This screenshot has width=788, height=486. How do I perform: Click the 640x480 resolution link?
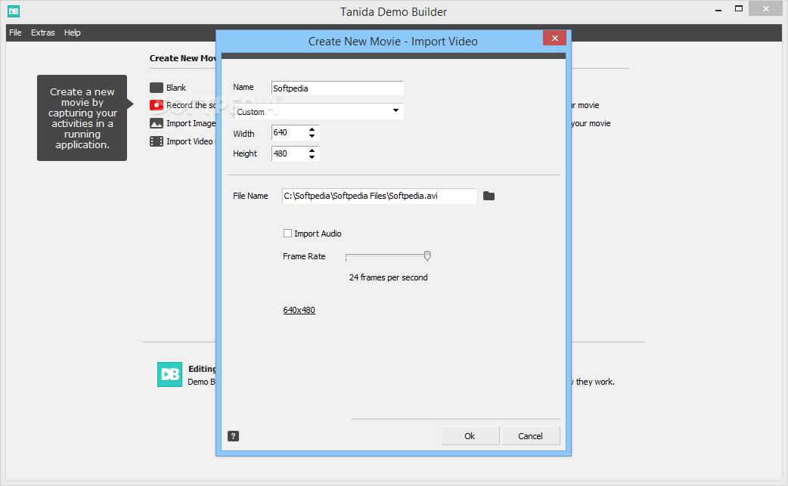[x=299, y=311]
